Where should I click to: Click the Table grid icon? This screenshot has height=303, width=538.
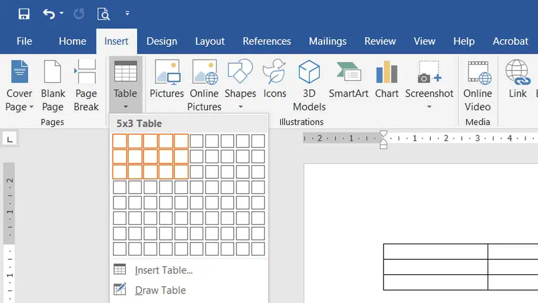[125, 72]
